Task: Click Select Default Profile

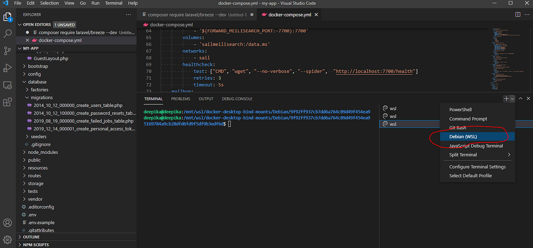Action: click(477, 176)
